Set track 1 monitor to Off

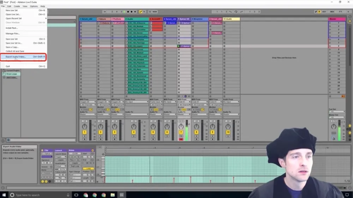pyautogui.click(x=91, y=109)
